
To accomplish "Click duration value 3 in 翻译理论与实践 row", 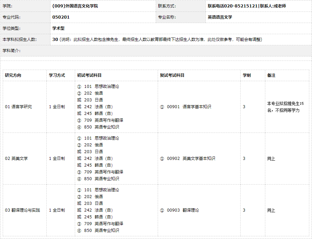I will (x=244, y=210).
